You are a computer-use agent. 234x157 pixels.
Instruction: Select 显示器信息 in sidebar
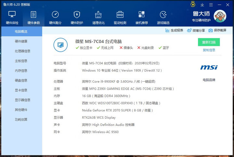[22, 100]
